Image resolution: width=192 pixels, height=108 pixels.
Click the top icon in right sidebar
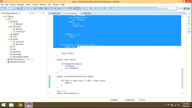click(x=189, y=14)
